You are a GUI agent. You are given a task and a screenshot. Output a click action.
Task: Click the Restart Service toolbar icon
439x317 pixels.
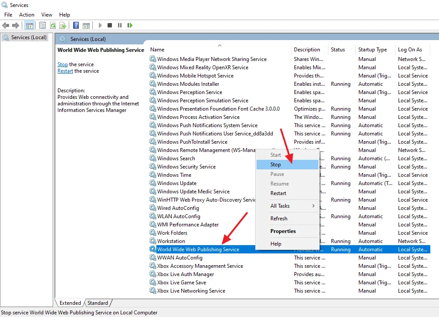pyautogui.click(x=130, y=26)
